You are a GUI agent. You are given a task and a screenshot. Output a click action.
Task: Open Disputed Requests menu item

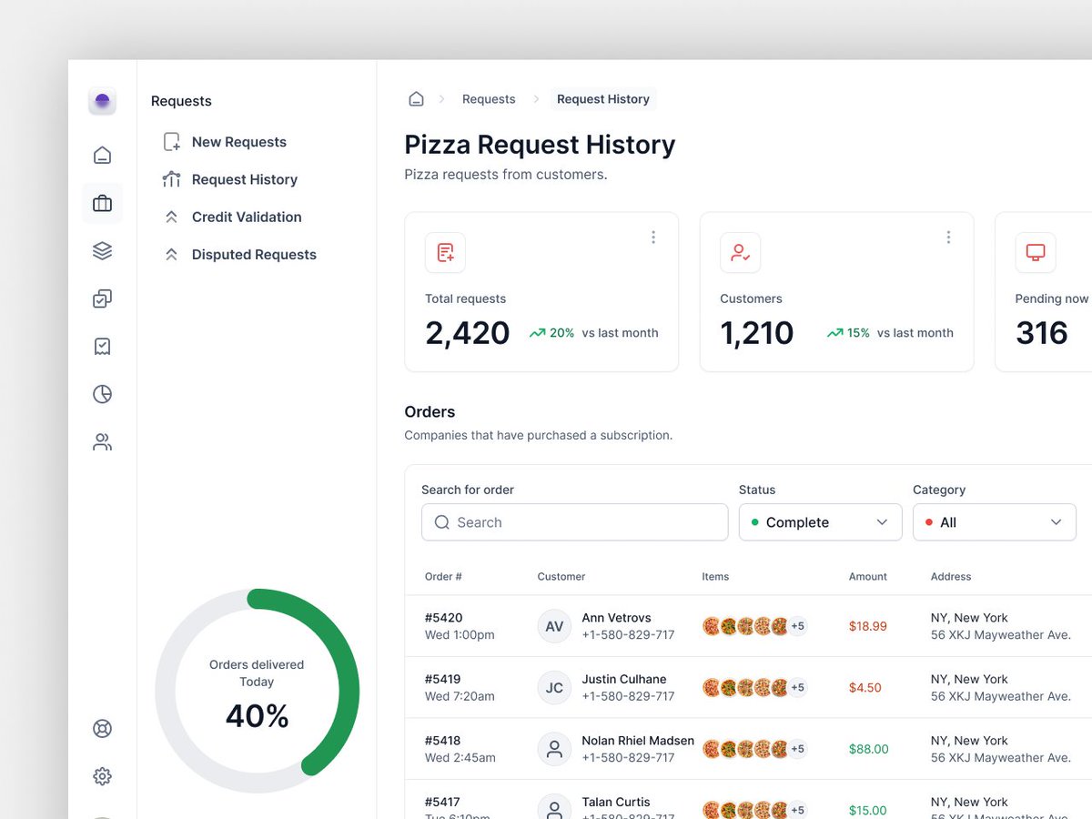pos(254,255)
